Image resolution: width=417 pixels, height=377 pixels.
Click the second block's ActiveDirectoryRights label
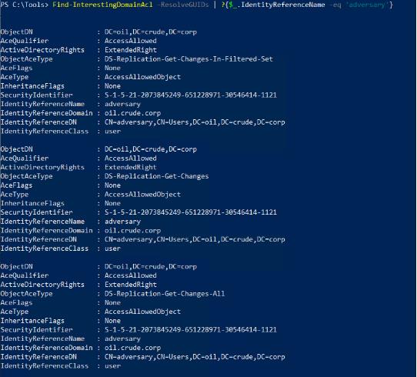click(x=42, y=168)
